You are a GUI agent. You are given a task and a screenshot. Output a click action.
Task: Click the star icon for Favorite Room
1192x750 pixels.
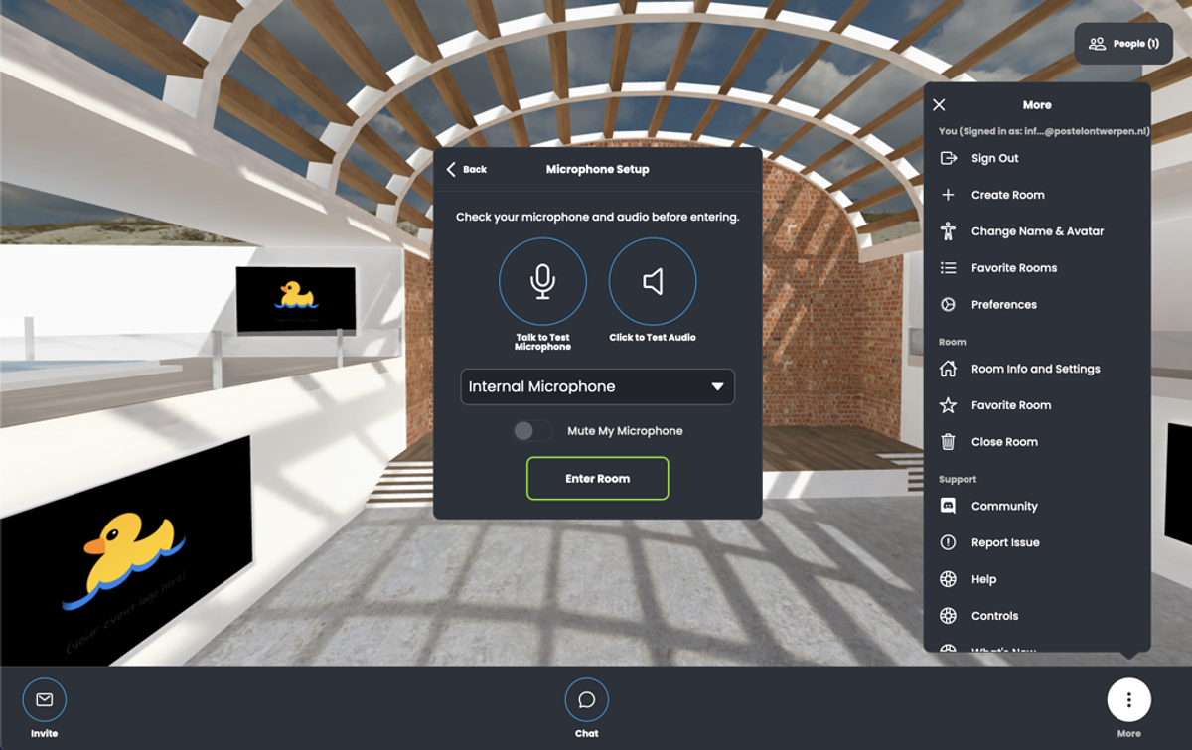[949, 405]
